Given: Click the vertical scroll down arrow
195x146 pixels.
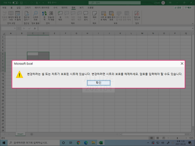Looking at the screenshot, I should pos(193,131).
